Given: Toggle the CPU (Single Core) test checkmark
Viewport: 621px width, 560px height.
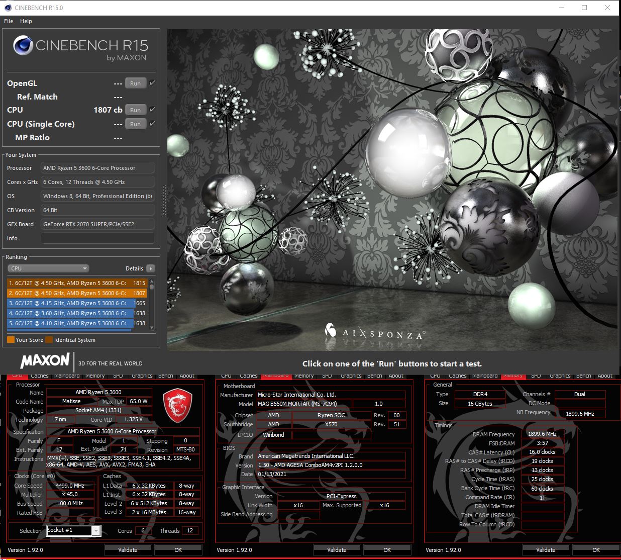Looking at the screenshot, I should [153, 123].
